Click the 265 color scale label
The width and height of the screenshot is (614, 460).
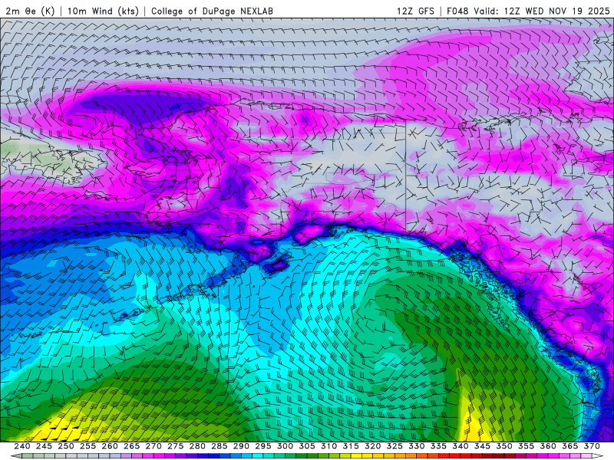coord(131,446)
